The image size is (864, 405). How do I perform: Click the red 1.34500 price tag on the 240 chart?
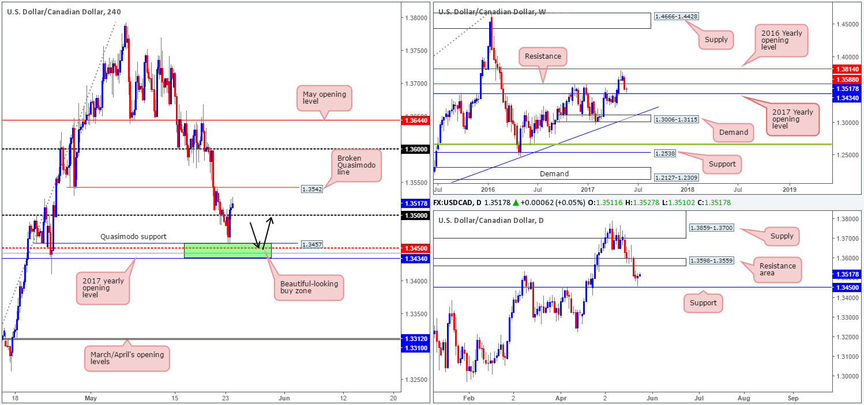[414, 248]
